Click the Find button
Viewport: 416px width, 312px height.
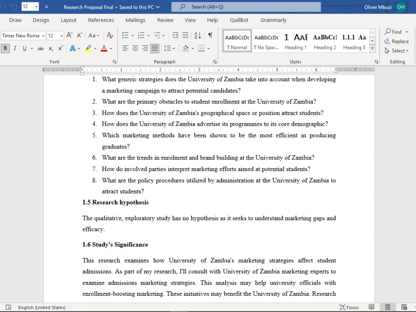point(393,32)
